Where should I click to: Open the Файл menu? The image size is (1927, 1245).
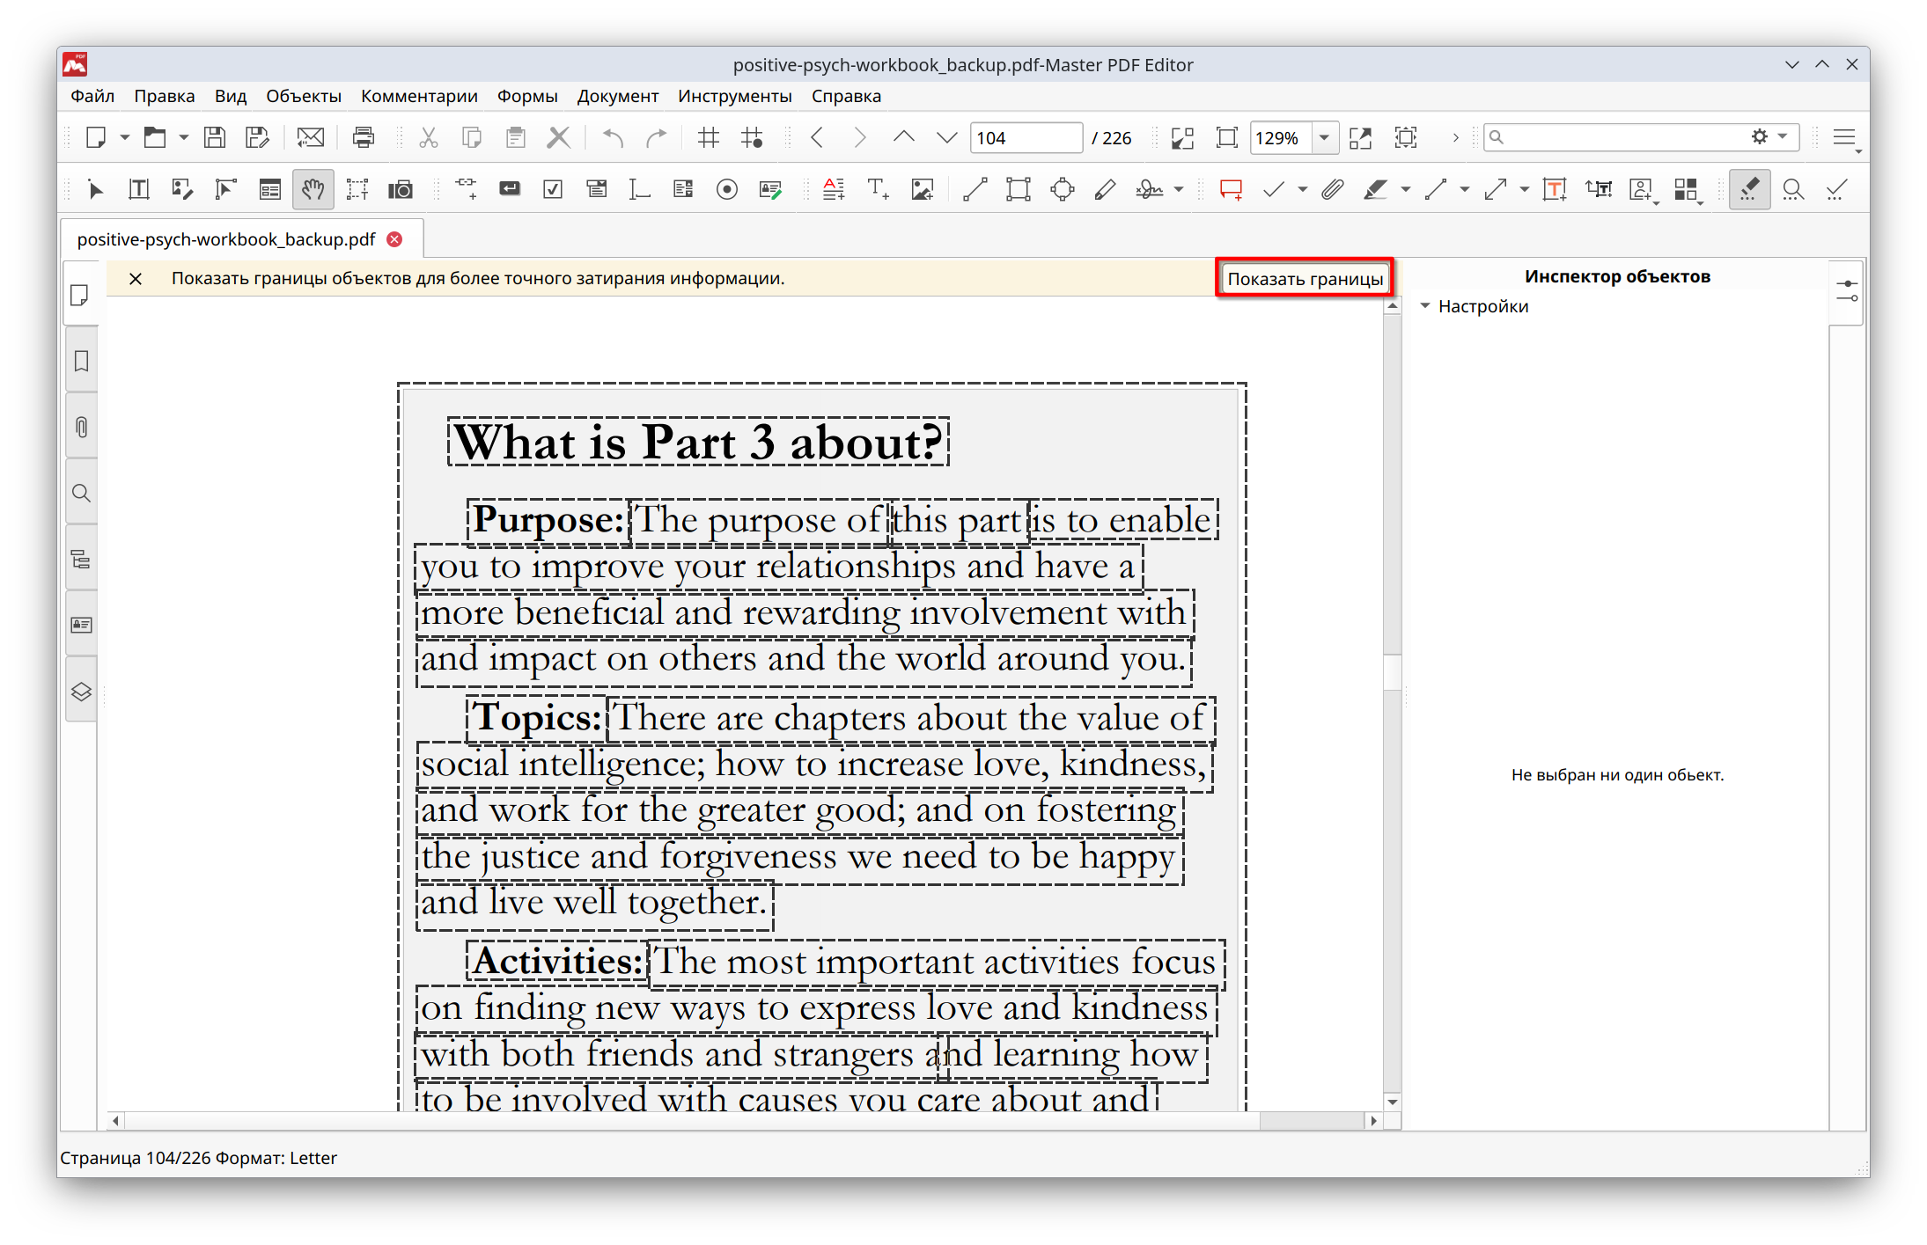point(92,96)
